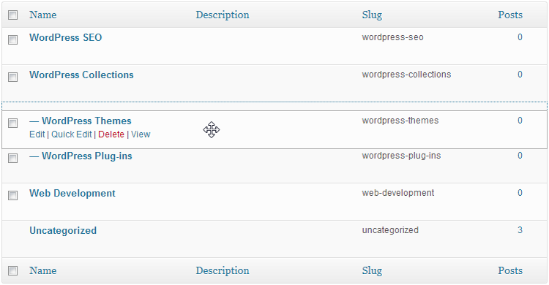
Task: Click the post count 0 for WordPress SEO
Action: [520, 37]
